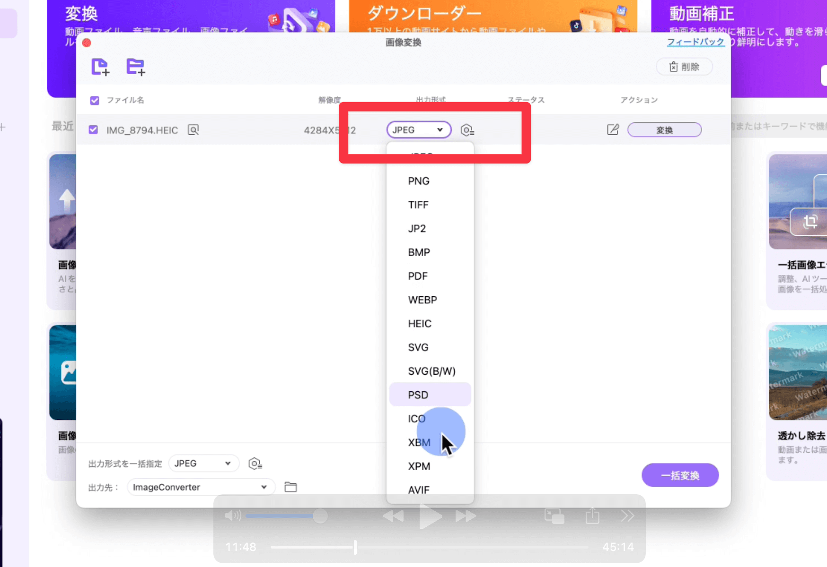Click the add folder icon
The image size is (827, 567).
click(136, 67)
